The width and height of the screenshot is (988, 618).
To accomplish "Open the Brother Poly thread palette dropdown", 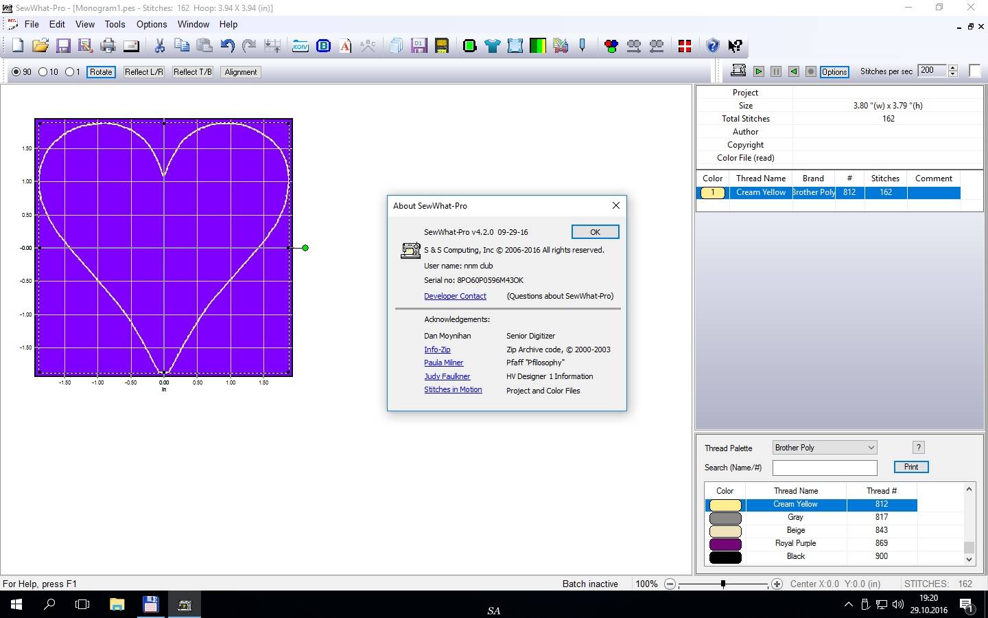I will (x=825, y=448).
